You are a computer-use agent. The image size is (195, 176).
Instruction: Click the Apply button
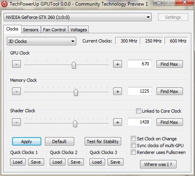26,142
